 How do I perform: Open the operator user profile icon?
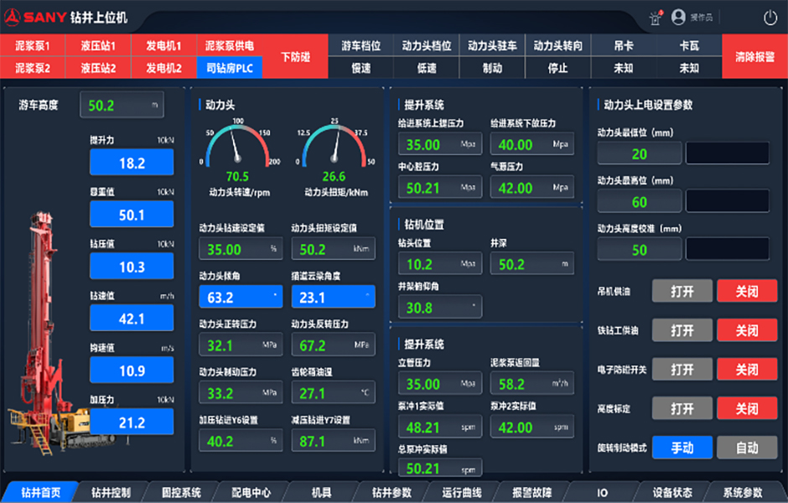point(679,17)
